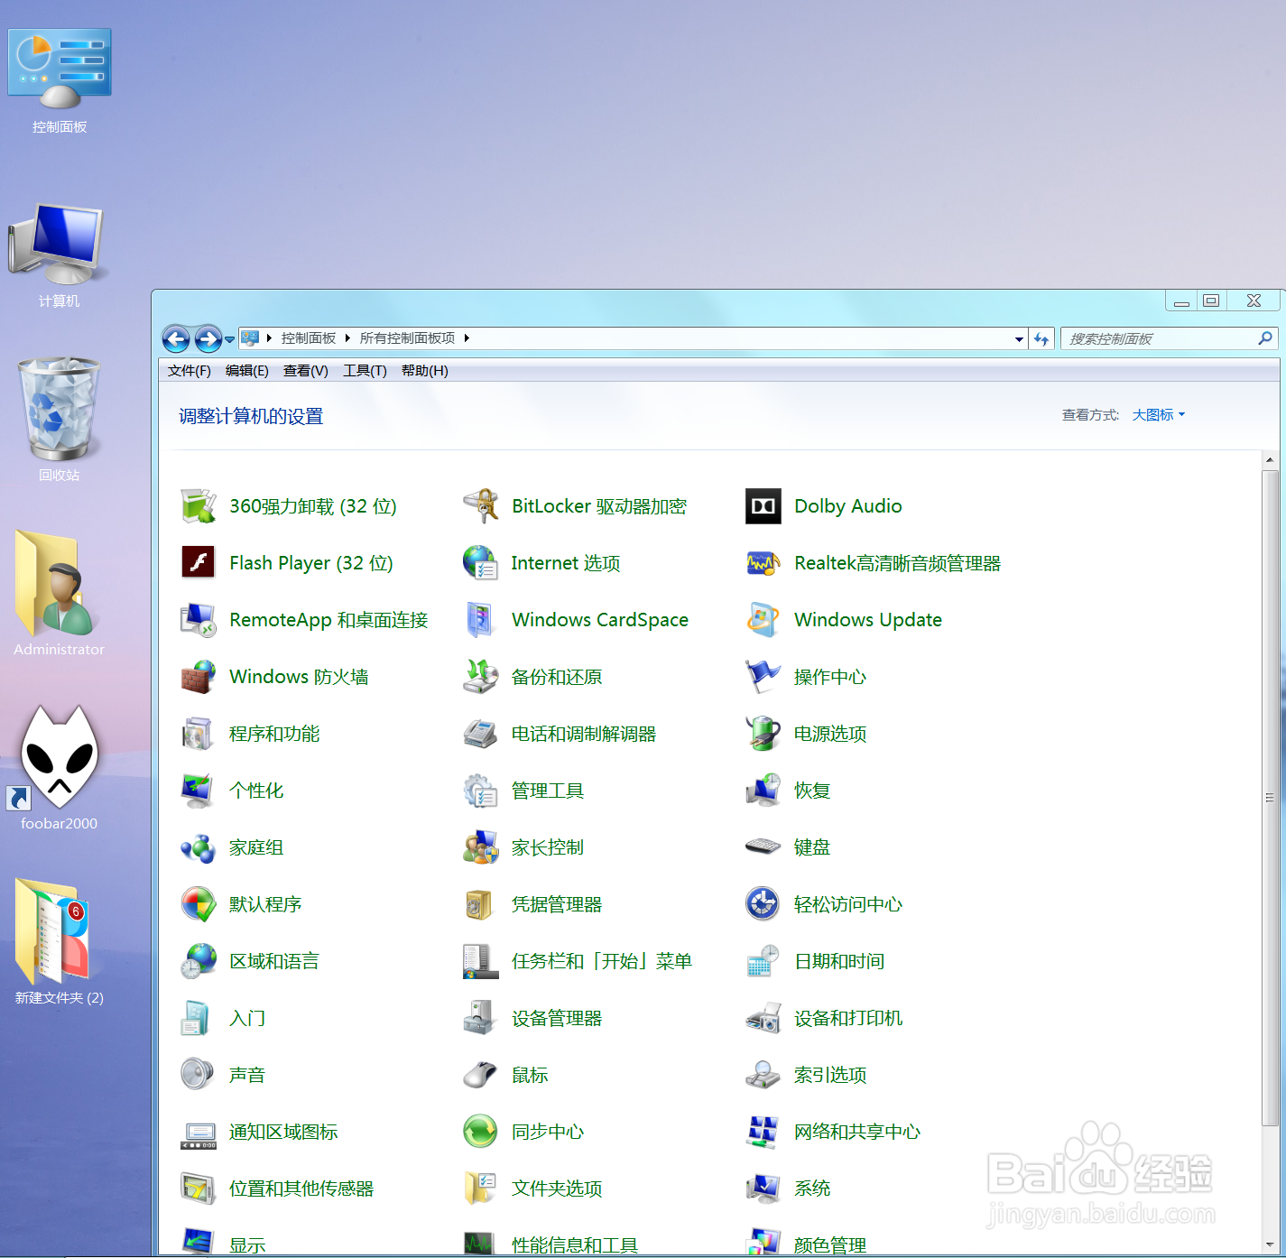Click the scrollbar up arrow
Viewport: 1286px width, 1258px height.
(x=1270, y=460)
